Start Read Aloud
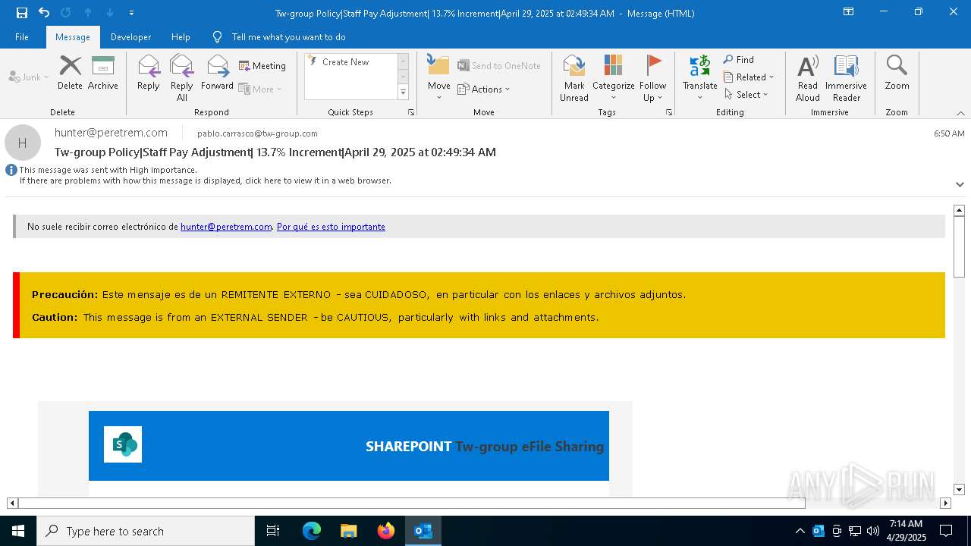This screenshot has width=971, height=546. tap(808, 78)
